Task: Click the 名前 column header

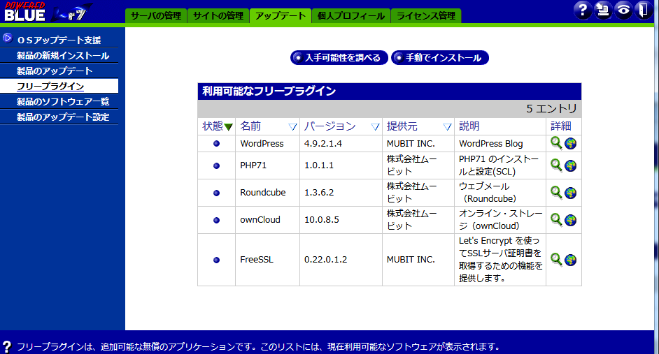Action: click(250, 126)
